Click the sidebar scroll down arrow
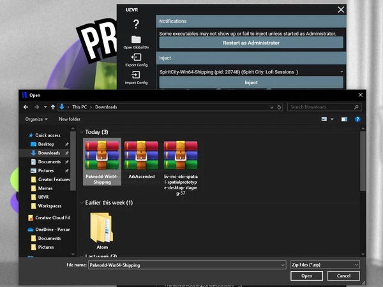The width and height of the screenshot is (383, 287). (73, 254)
